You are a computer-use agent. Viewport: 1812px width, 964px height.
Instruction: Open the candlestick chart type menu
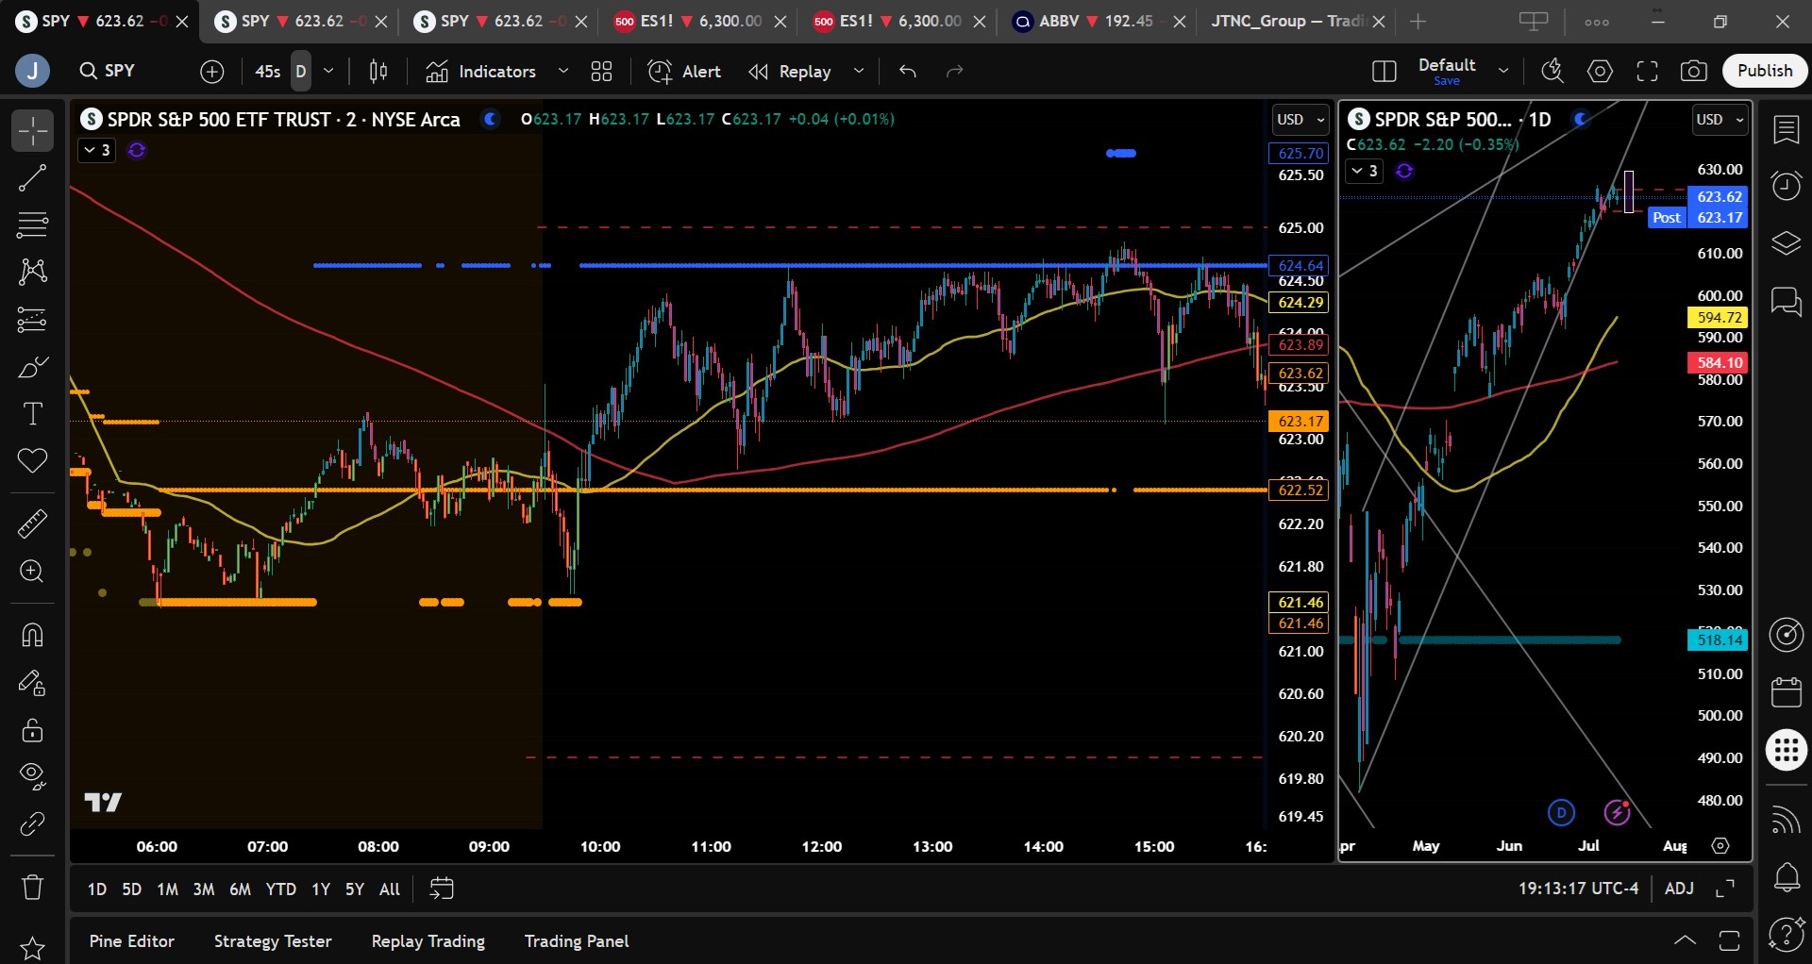point(378,71)
